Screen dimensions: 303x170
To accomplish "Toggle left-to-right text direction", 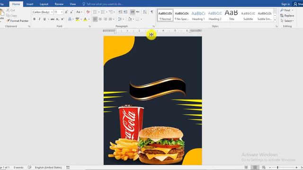I will [x=133, y=12].
